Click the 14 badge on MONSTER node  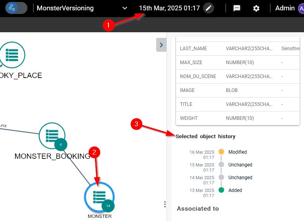[108, 206]
